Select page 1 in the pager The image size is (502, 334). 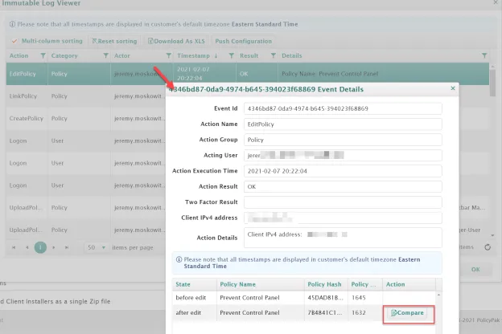click(40, 247)
